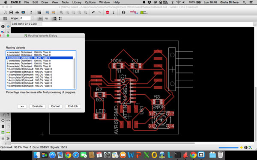
Task: Click the undo arrow in toolbar
Action: pos(93,12)
